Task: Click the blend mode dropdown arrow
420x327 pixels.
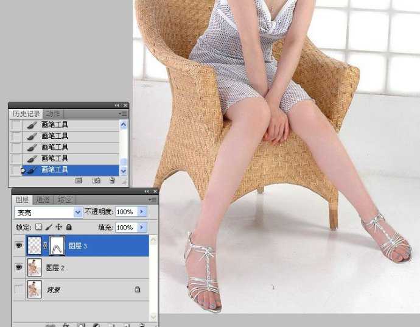Action: tap(78, 213)
